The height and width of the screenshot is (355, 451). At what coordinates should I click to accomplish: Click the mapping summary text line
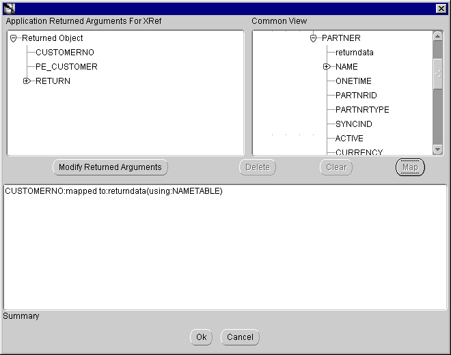click(x=113, y=191)
